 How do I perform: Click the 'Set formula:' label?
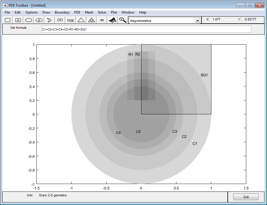click(19, 28)
